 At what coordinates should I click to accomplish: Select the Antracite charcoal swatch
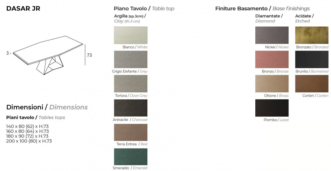pyautogui.click(x=131, y=108)
